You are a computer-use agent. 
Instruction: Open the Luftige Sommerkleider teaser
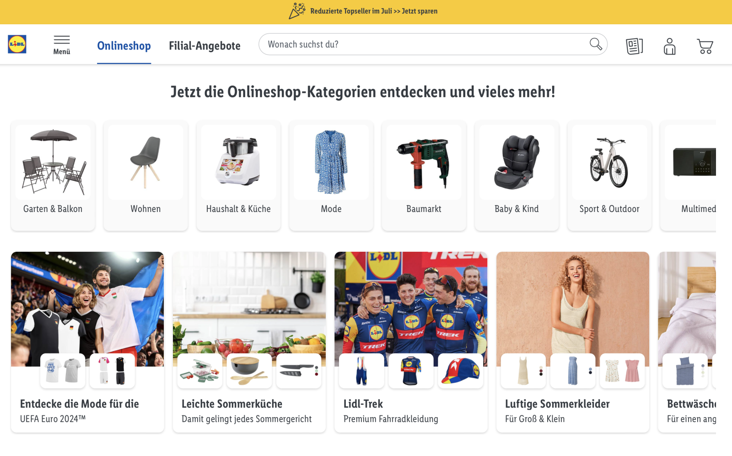(x=573, y=342)
